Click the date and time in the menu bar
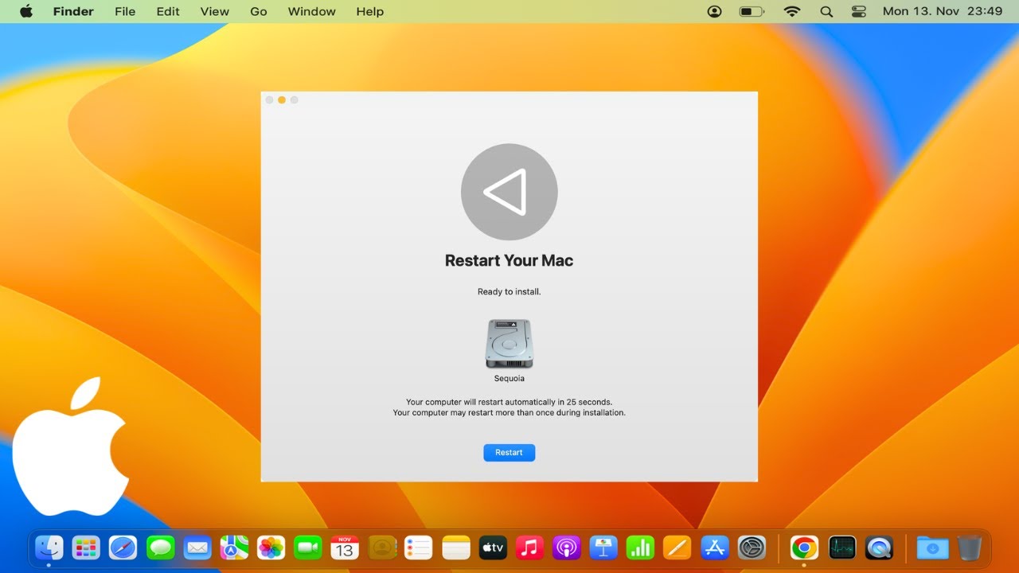The image size is (1019, 573). click(x=943, y=11)
